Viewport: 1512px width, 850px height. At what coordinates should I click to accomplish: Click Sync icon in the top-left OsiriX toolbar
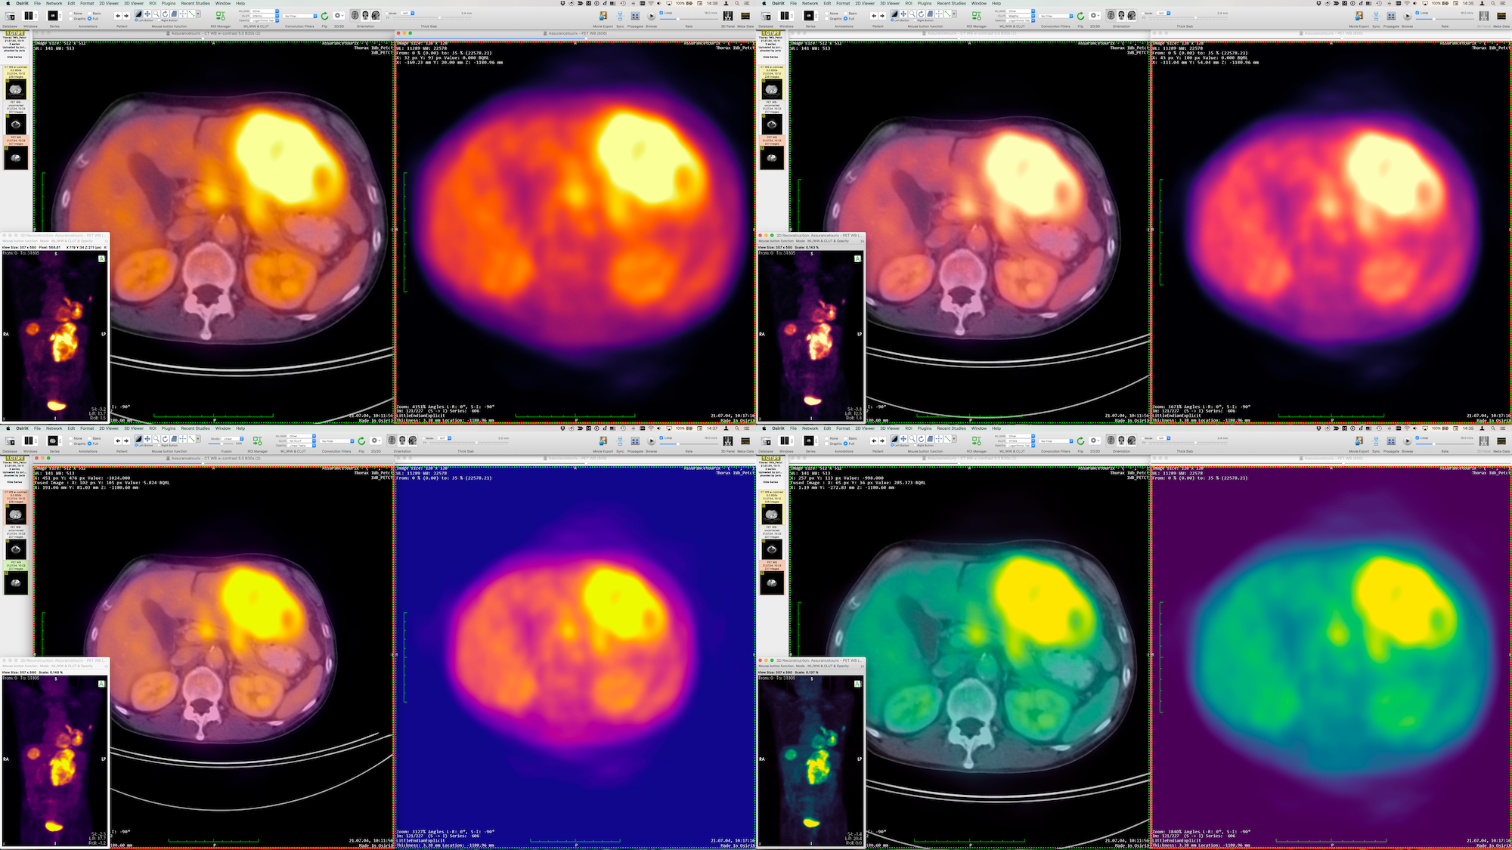[x=620, y=16]
